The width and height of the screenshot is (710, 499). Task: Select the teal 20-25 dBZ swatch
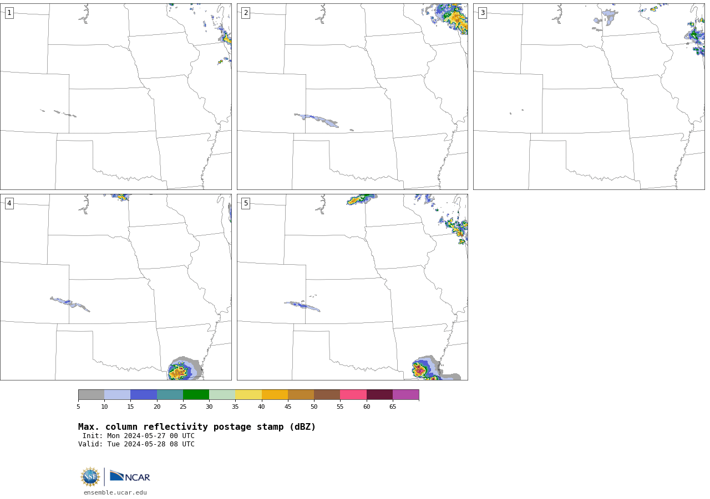click(x=170, y=394)
